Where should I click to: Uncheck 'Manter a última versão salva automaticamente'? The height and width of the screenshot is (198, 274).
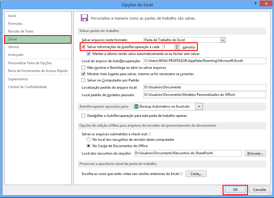point(88,54)
